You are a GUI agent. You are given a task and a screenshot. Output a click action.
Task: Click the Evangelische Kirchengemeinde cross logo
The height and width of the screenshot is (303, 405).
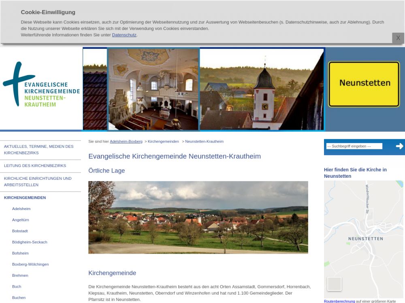tap(40, 84)
